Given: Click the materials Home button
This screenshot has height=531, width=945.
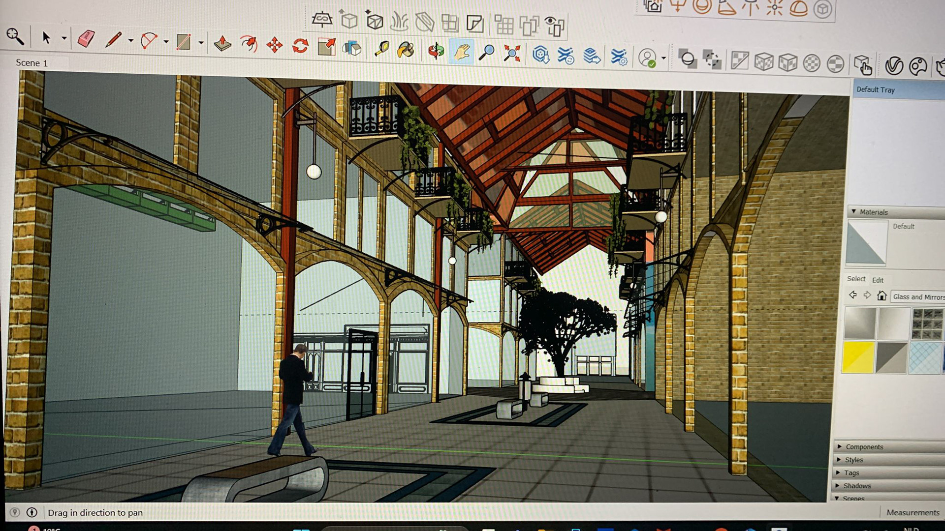Looking at the screenshot, I should point(882,295).
